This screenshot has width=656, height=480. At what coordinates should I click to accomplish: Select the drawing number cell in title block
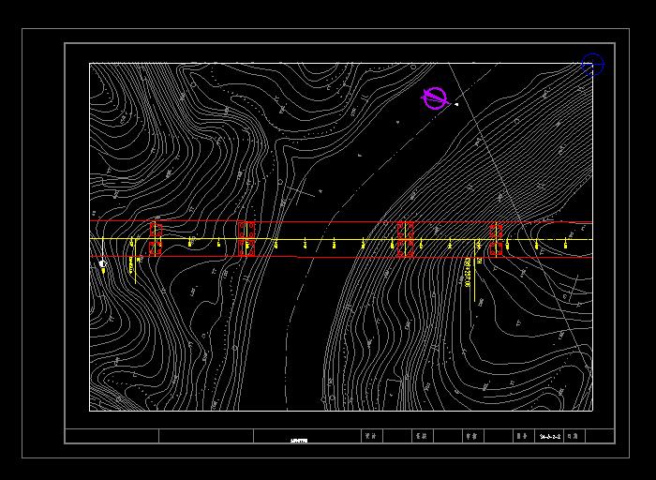click(x=550, y=436)
